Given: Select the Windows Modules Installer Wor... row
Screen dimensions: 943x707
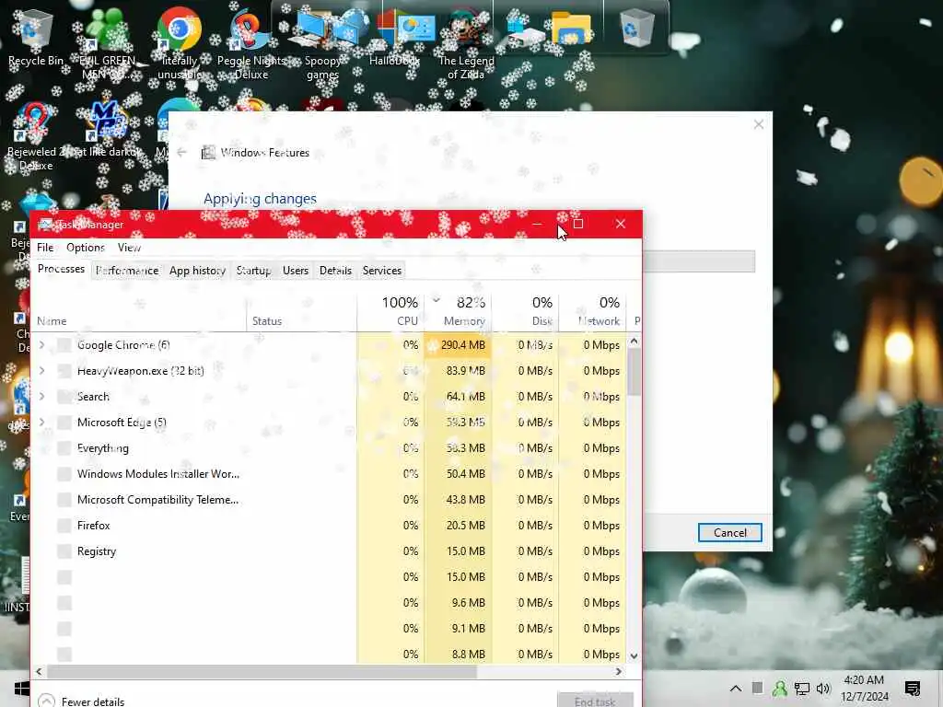Looking at the screenshot, I should coord(329,474).
